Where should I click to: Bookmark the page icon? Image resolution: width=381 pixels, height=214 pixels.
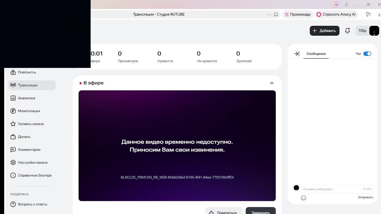276,14
